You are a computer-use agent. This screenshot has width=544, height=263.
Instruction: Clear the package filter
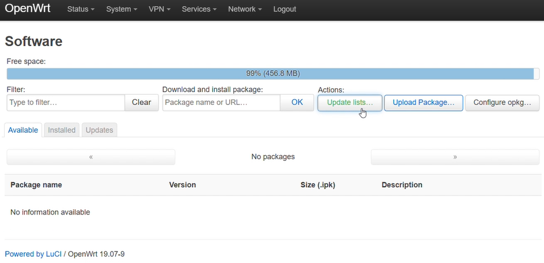coord(141,103)
